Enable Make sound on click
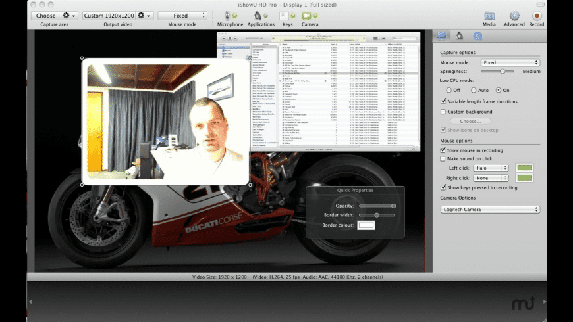 pos(443,159)
